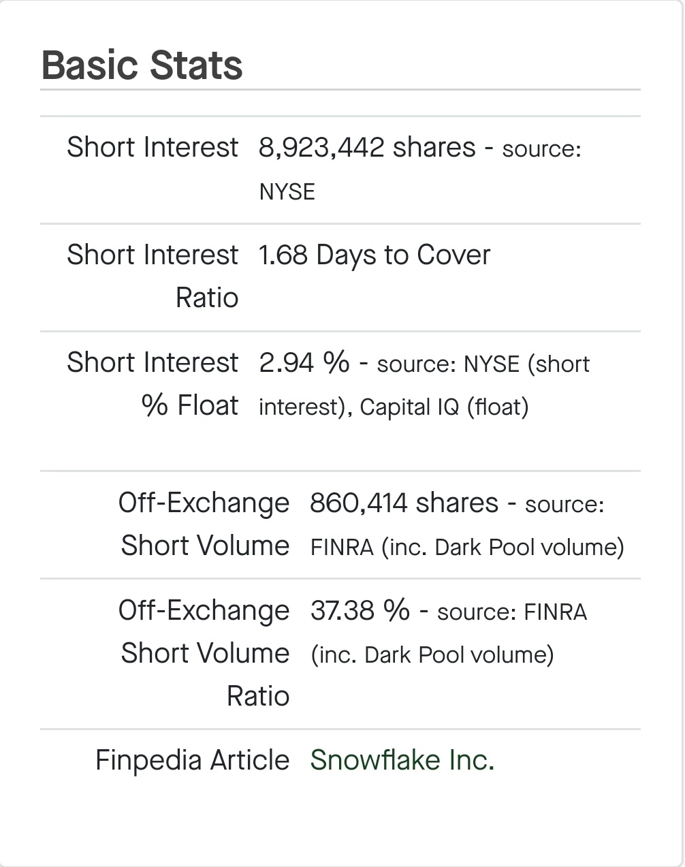Click the Basic Stats heading
Viewport: 685px width, 867px height.
pos(142,65)
